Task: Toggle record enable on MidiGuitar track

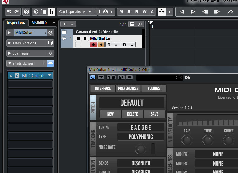Action: (x=94, y=45)
